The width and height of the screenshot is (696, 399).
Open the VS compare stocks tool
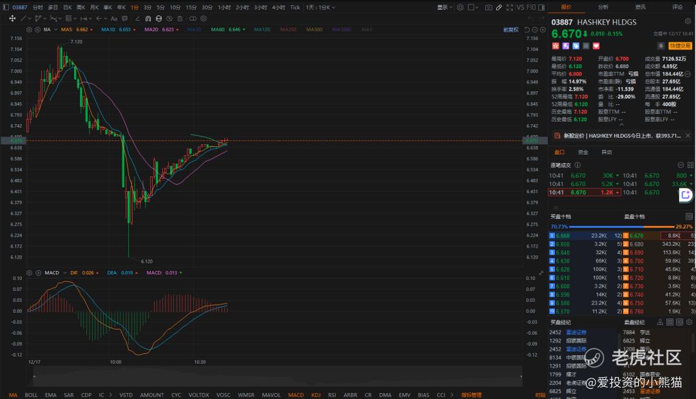coord(520,7)
